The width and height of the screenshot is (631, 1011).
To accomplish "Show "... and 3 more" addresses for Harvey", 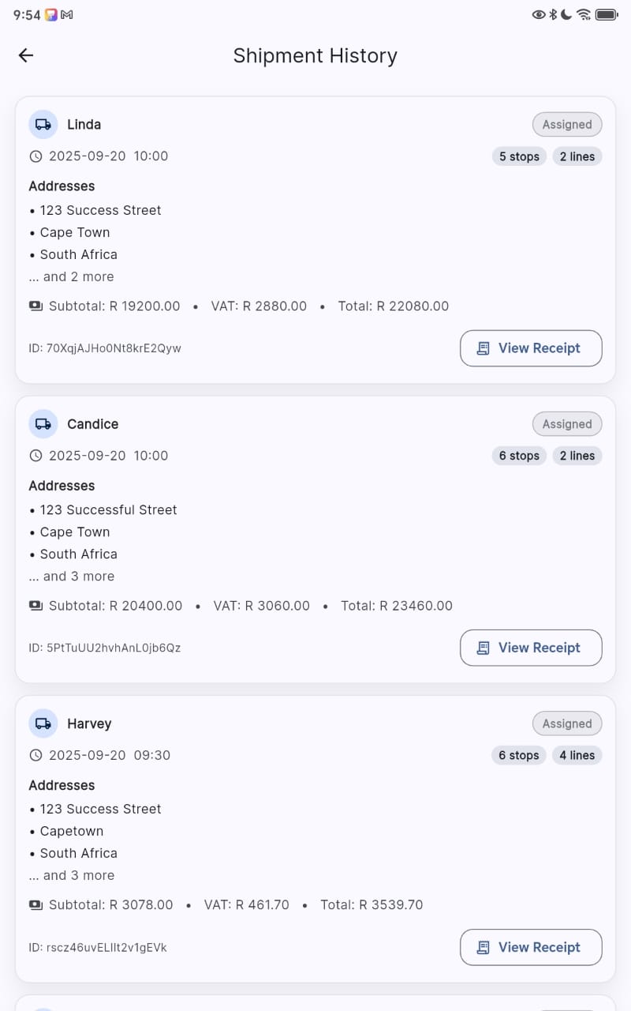I will pyautogui.click(x=72, y=875).
